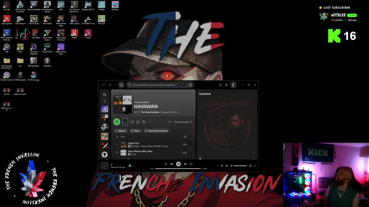369x207 pixels.
Task: Download the HAYAWAN playlist
Action: pyautogui.click(x=138, y=122)
